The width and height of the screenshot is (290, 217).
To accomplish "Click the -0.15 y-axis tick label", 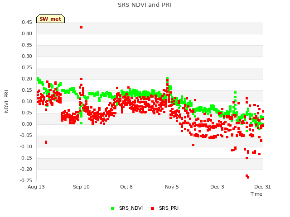I will pos(26,158).
